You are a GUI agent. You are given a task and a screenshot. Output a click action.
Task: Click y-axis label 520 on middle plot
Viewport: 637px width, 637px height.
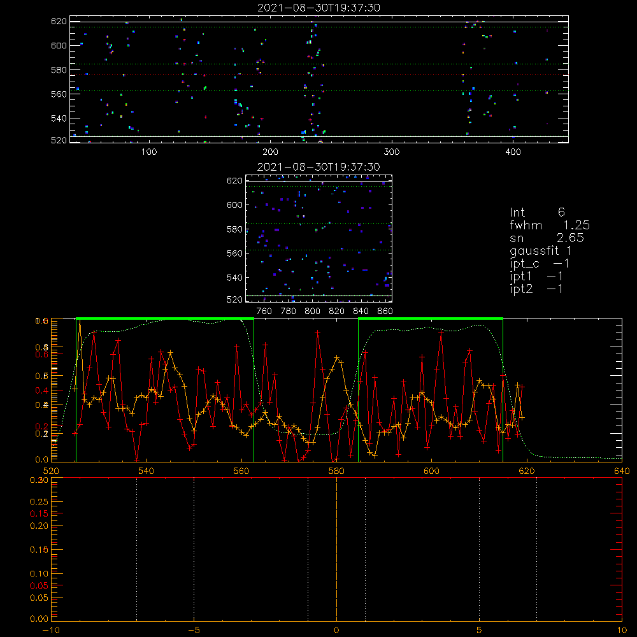point(235,299)
